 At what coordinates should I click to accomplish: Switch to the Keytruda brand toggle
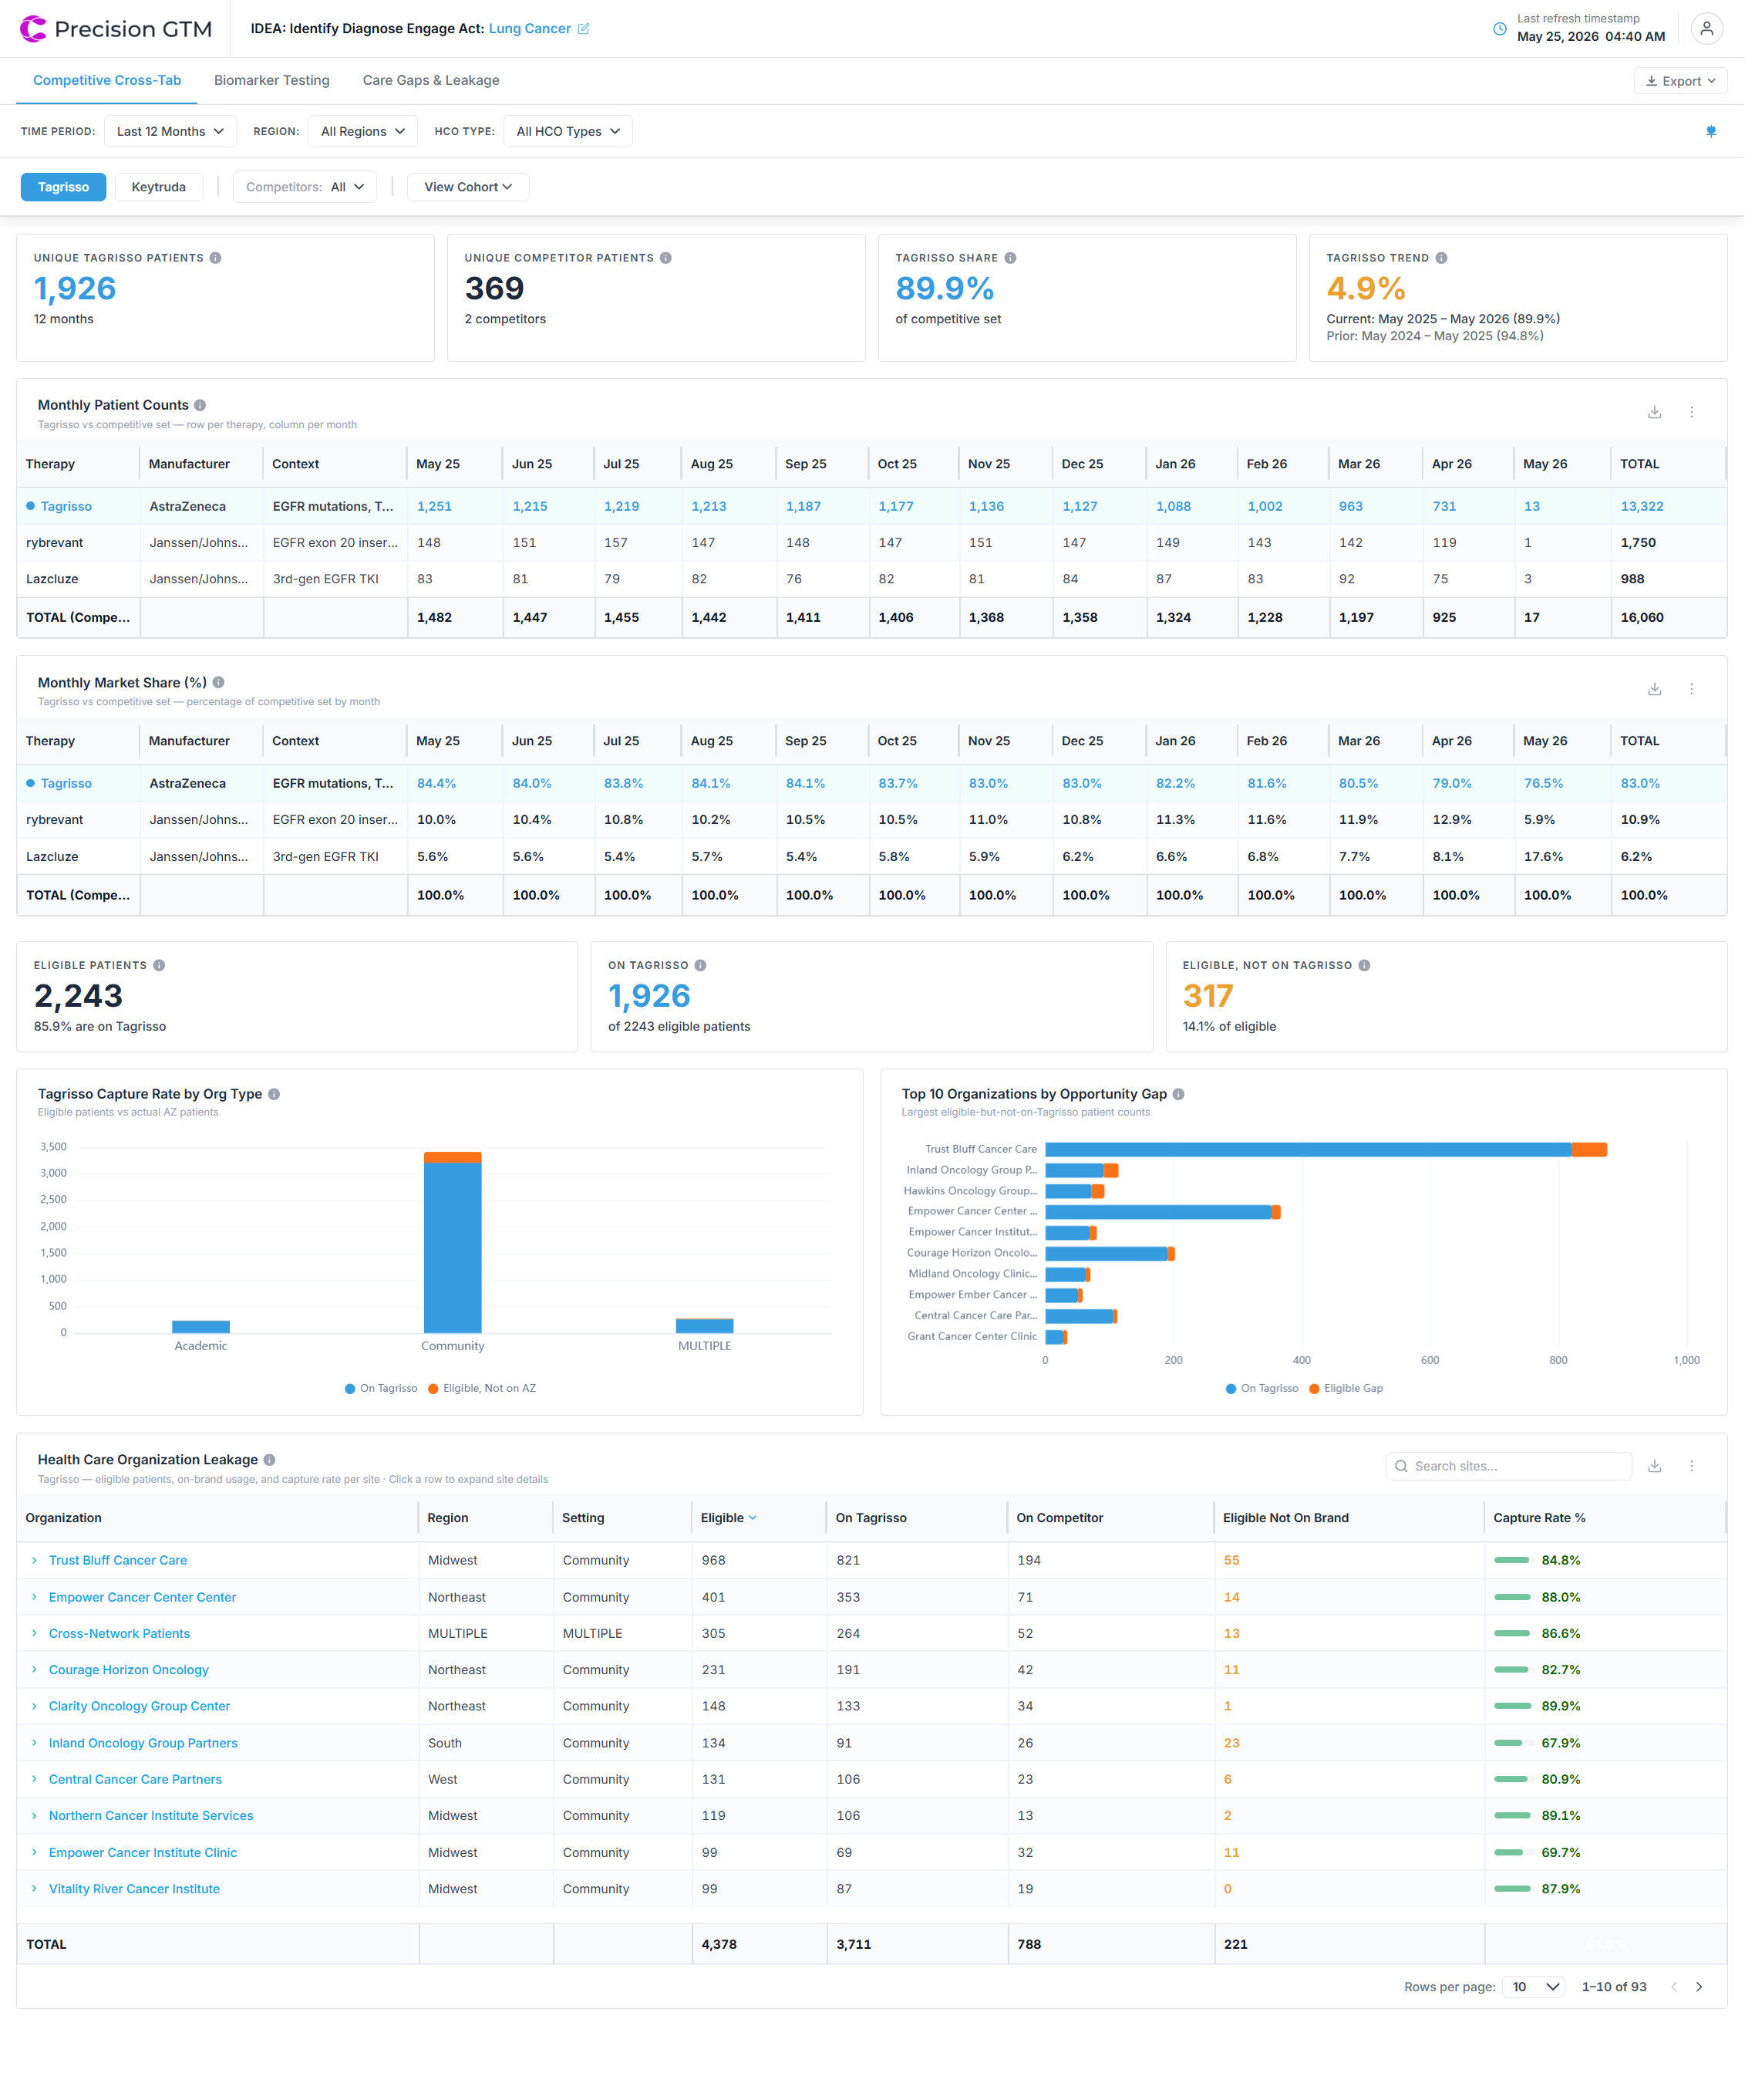click(159, 187)
